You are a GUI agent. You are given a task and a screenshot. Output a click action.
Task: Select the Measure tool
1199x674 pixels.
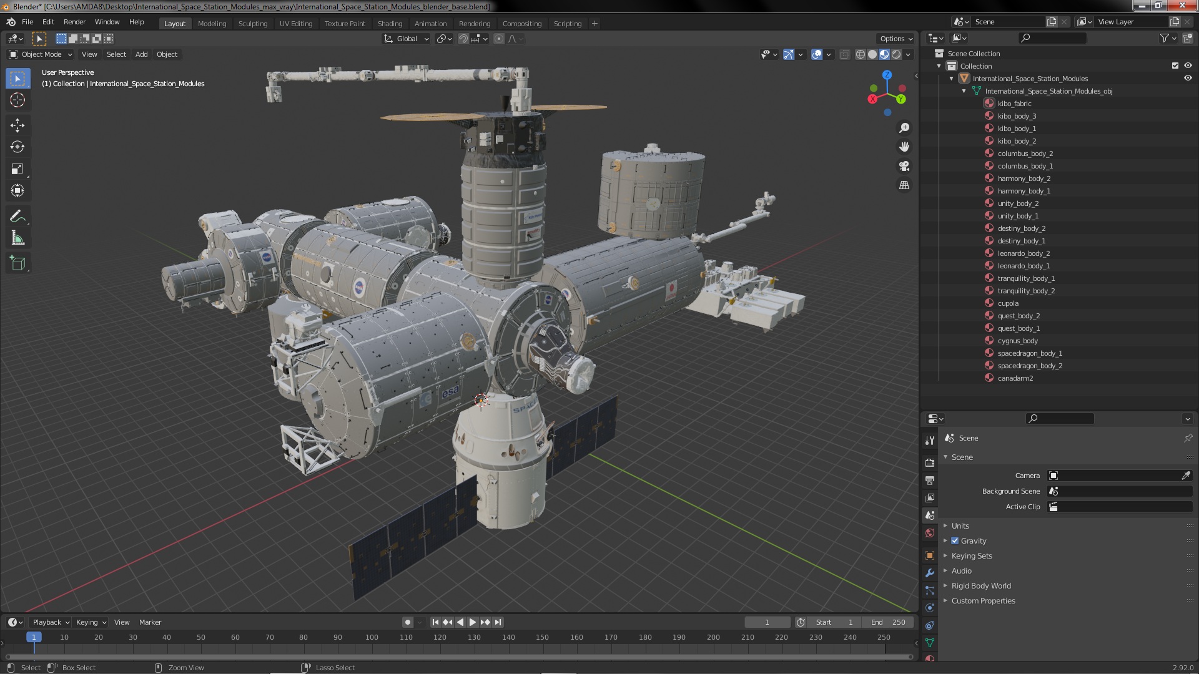coord(17,238)
